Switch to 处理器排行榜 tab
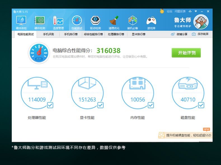Image resolution: width=221 pixels, height=165 pixels. tap(116, 34)
